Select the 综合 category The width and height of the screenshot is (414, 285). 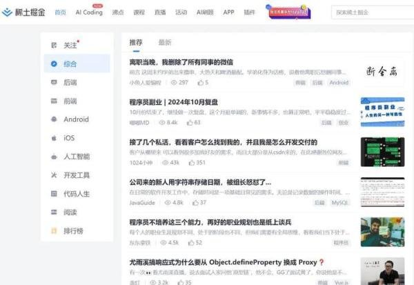(x=77, y=63)
